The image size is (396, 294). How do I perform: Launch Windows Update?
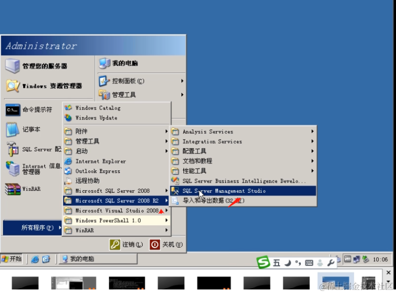pos(116,118)
